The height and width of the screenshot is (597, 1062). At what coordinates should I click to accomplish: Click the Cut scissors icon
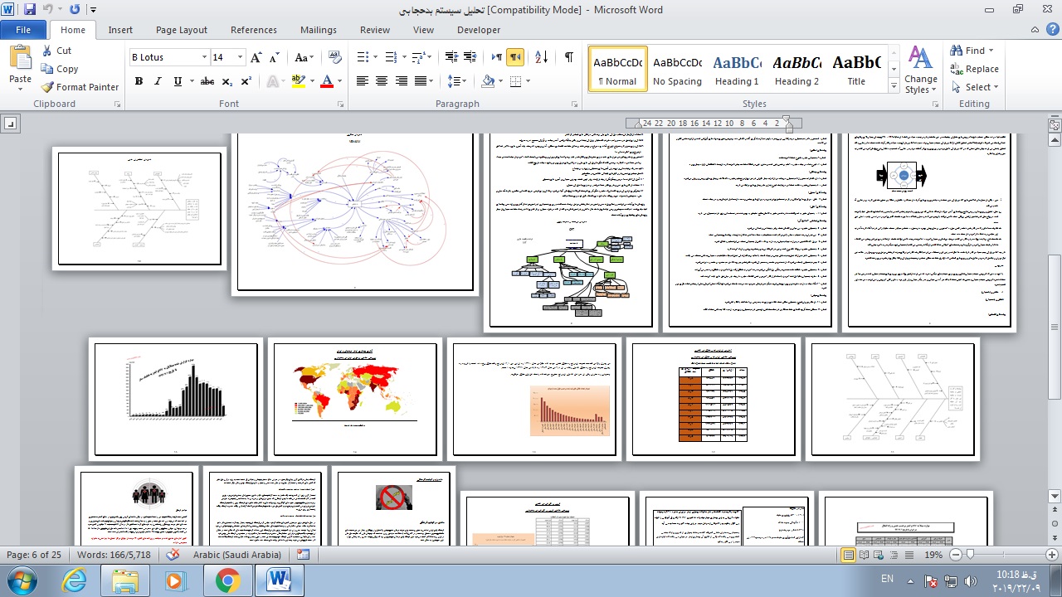(47, 51)
